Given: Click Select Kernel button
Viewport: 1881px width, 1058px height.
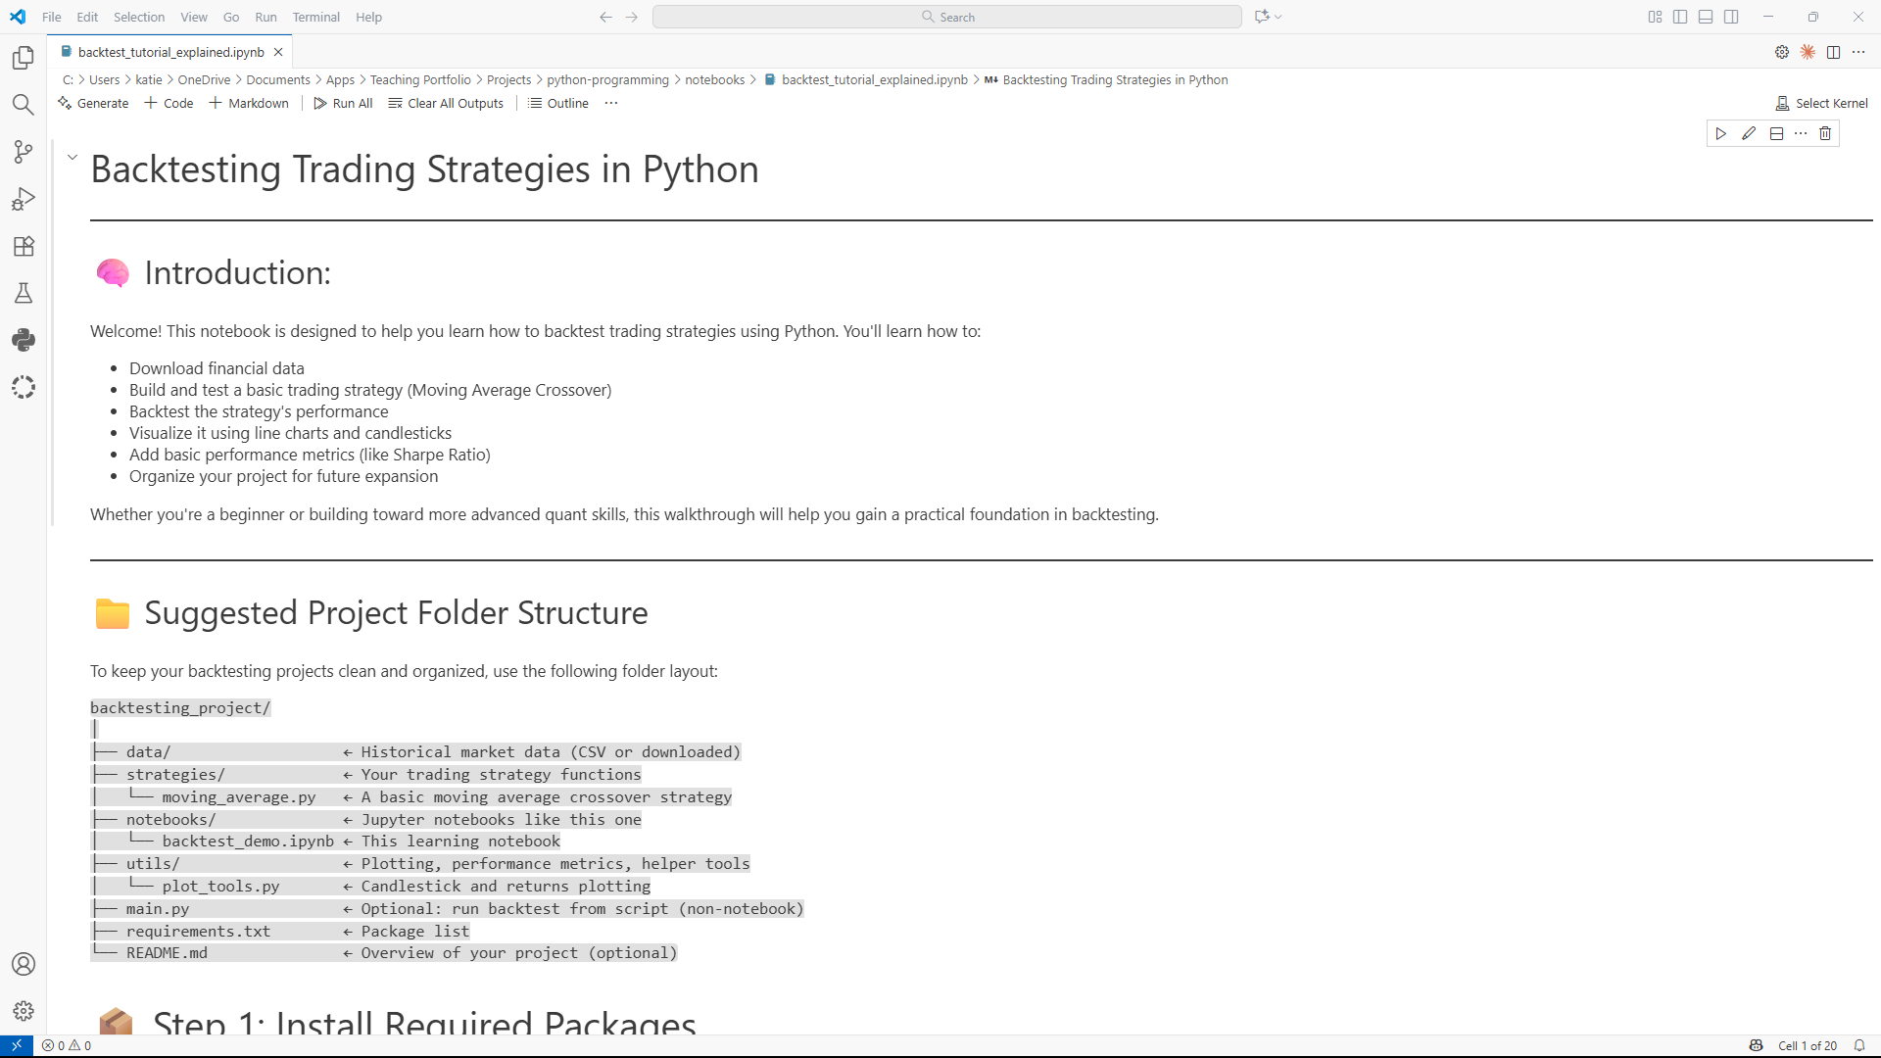Looking at the screenshot, I should pos(1822,103).
